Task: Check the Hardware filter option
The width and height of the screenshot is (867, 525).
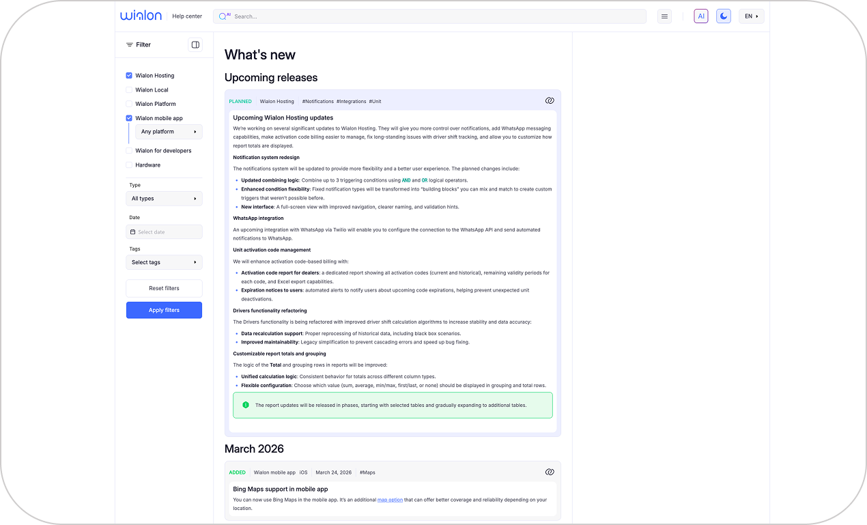Action: [x=128, y=165]
